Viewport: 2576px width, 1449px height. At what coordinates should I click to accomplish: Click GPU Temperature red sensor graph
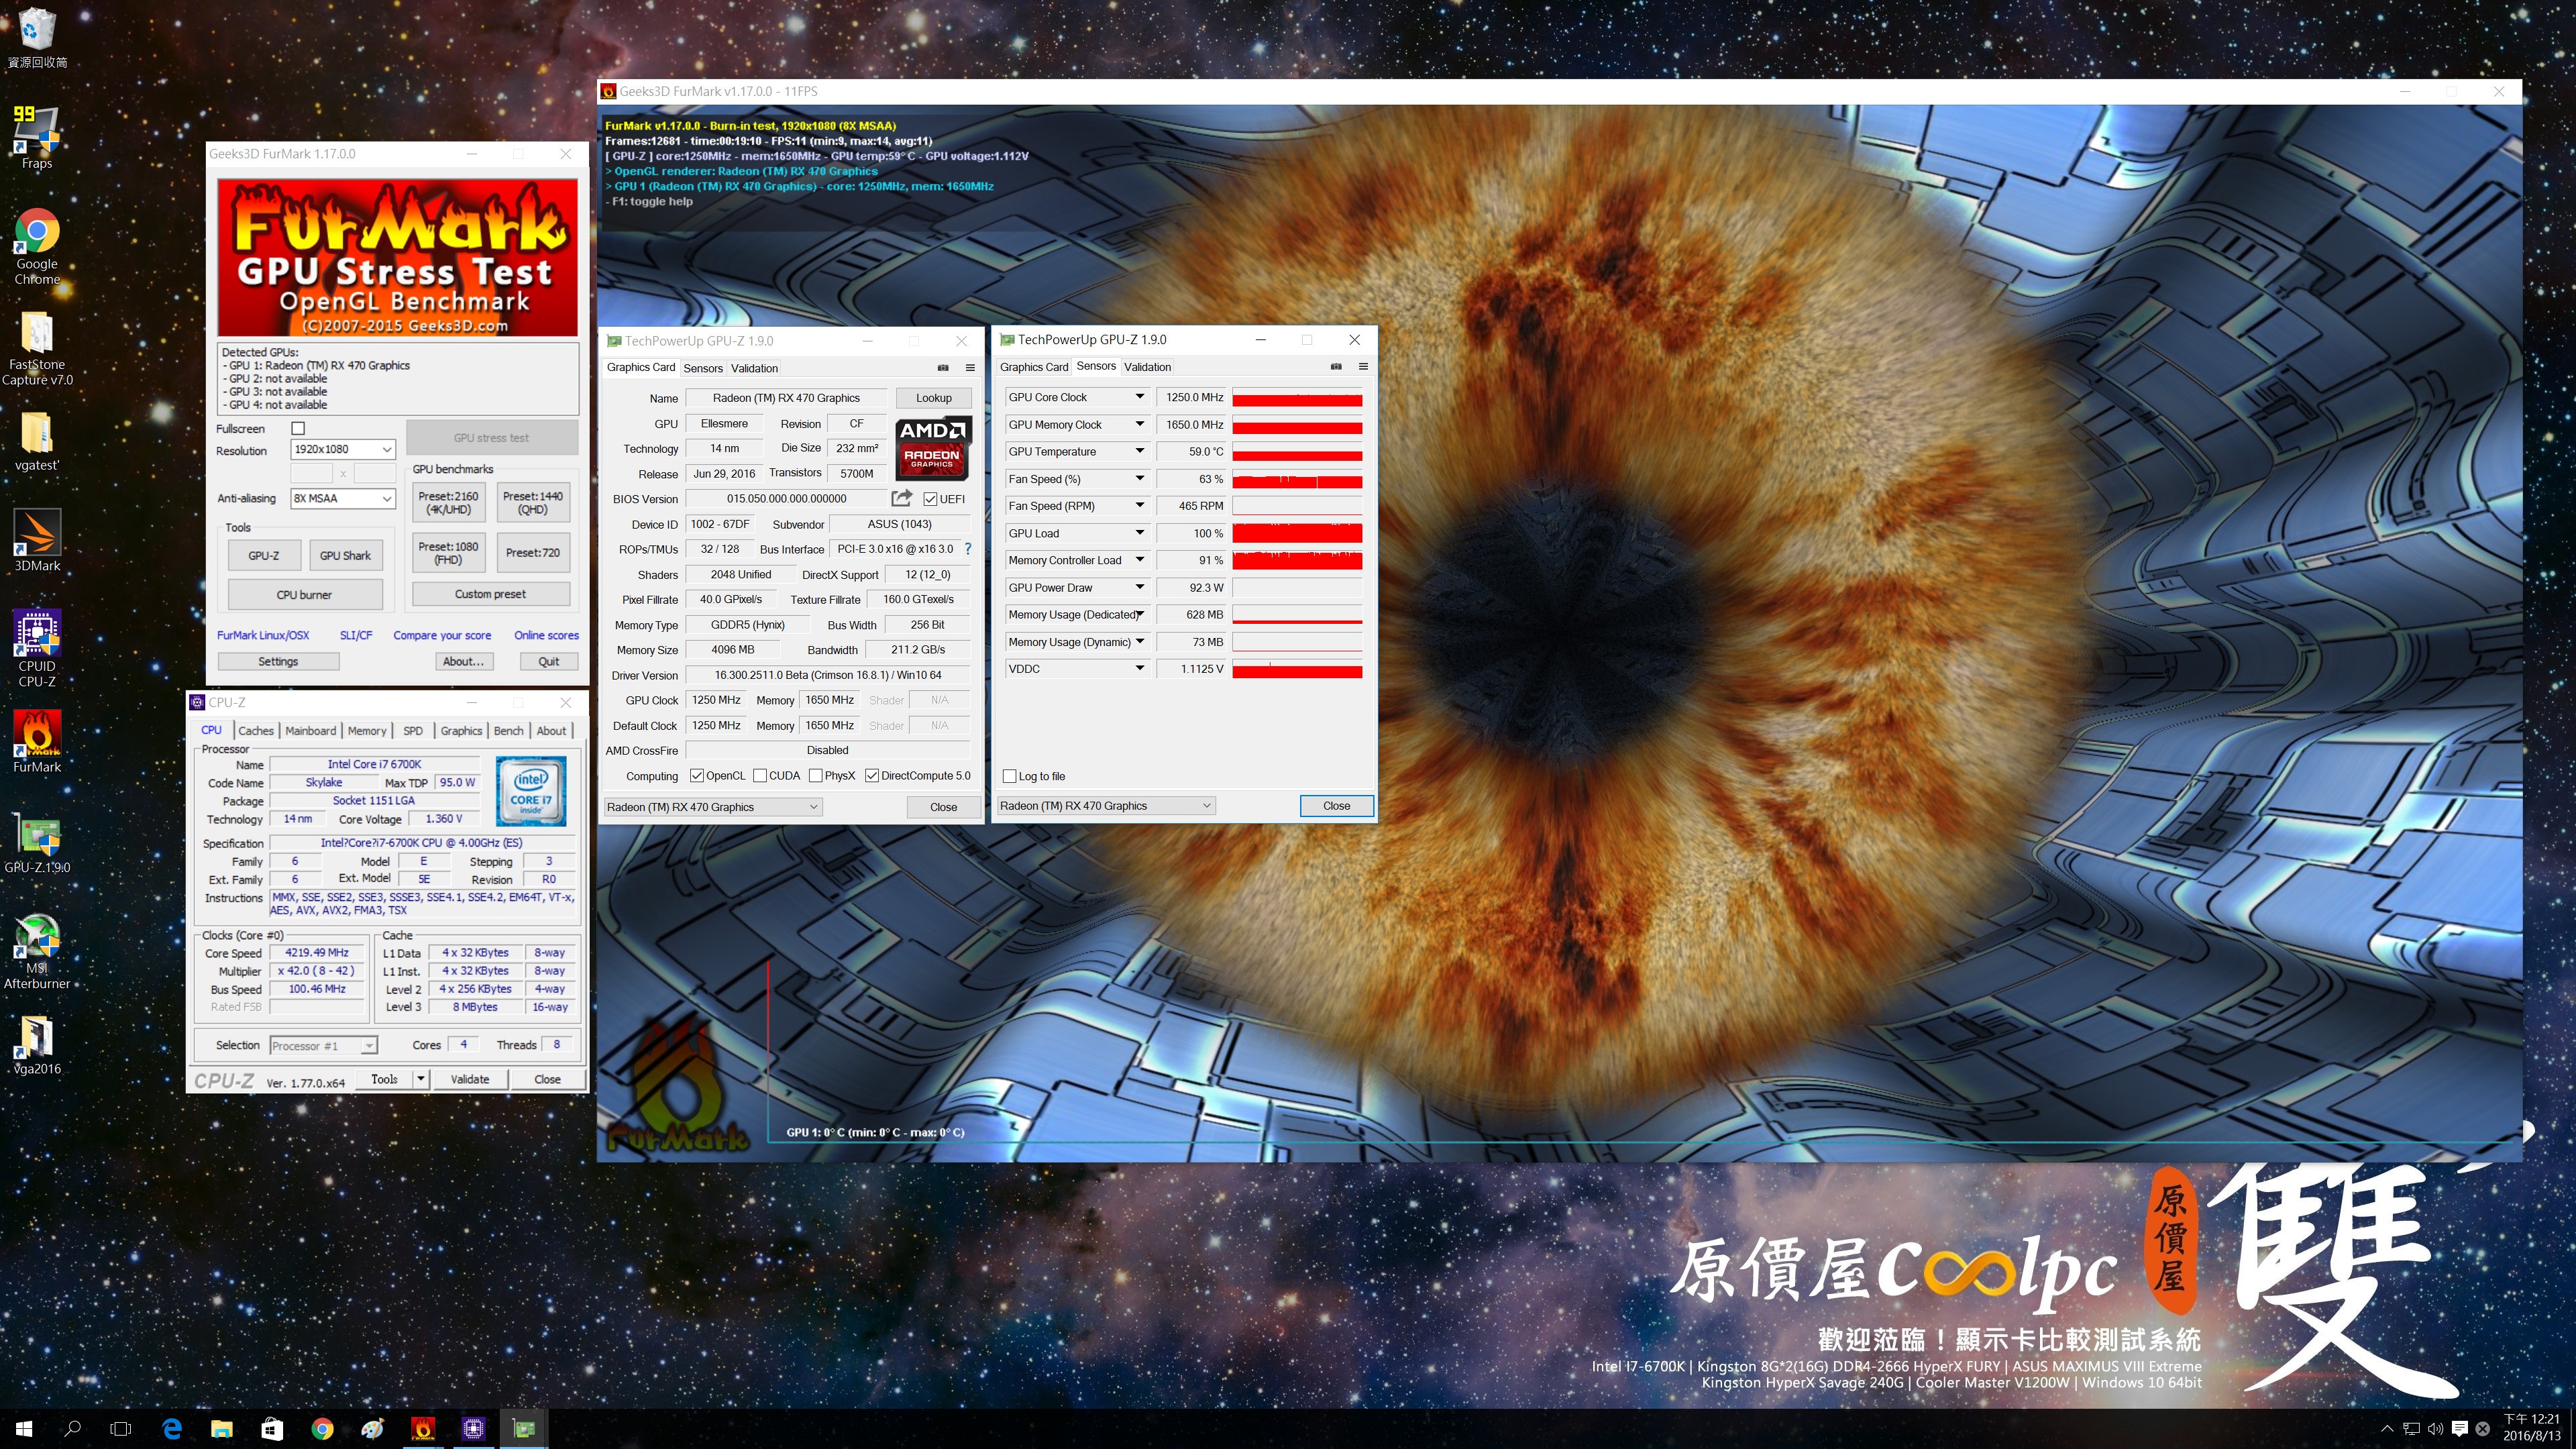[1297, 452]
